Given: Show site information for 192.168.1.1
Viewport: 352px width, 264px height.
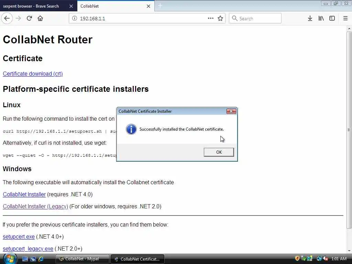Looking at the screenshot, I should point(74,19).
